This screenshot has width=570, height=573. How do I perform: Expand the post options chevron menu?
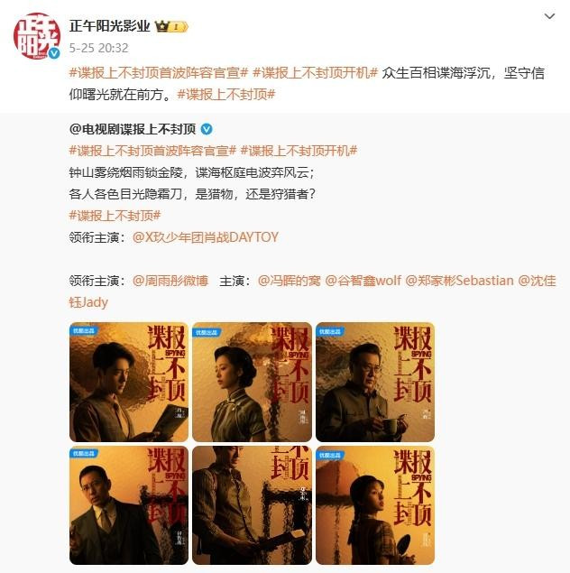click(x=549, y=16)
